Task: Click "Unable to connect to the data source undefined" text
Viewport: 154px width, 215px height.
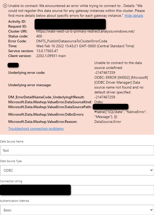Action: tap(118, 65)
